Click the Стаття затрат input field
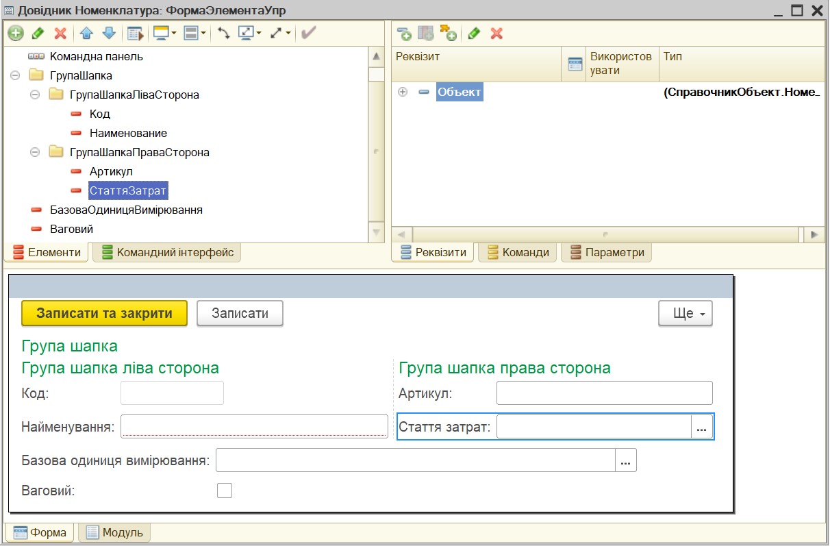830x546 pixels. 594,427
